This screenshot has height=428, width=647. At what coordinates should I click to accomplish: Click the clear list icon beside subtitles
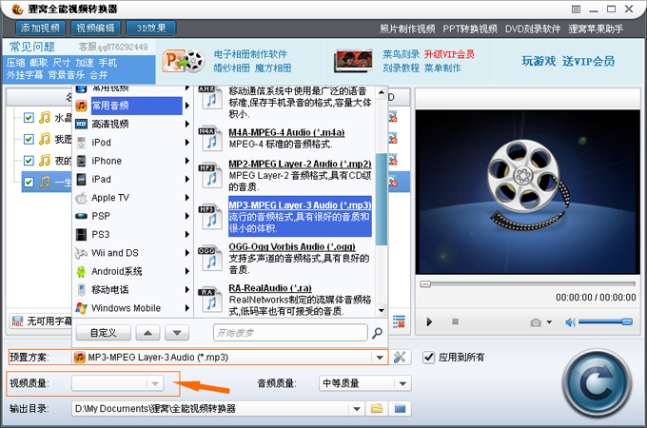[399, 321]
